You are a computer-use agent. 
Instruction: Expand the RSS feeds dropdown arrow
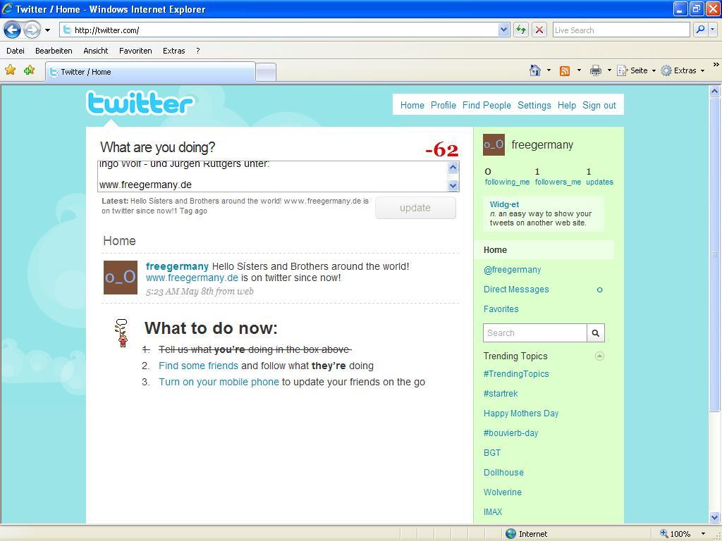(579, 70)
